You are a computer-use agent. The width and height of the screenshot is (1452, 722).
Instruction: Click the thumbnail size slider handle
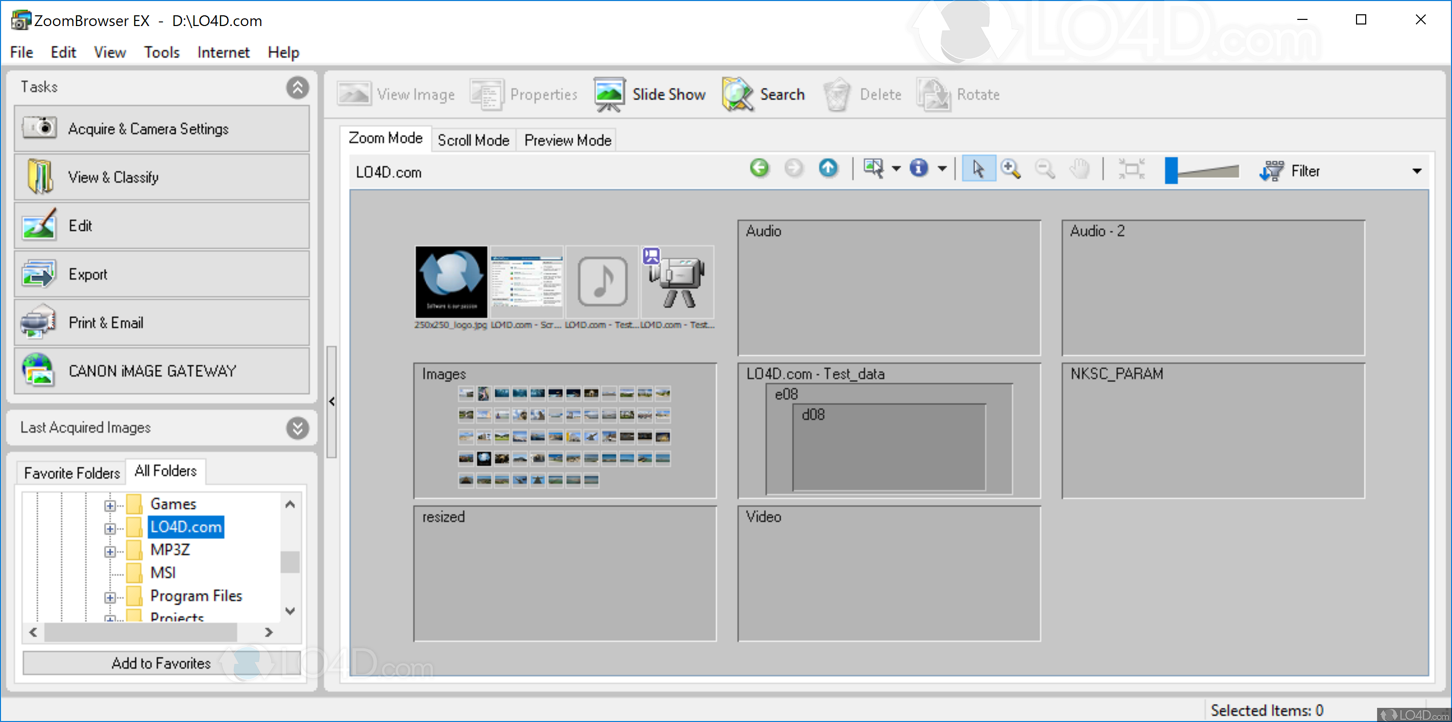1171,170
